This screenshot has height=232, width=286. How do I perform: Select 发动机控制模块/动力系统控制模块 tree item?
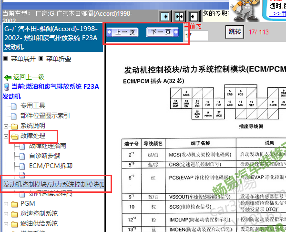53,185
